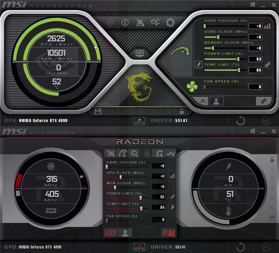Select profile slot 3 in Radeon skin
The height and width of the screenshot is (253, 279).
click(x=272, y=188)
